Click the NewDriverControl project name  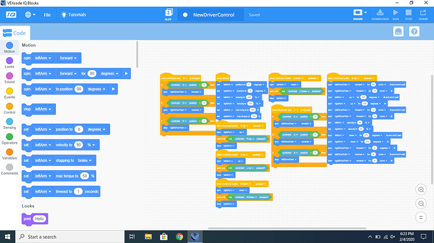point(213,15)
